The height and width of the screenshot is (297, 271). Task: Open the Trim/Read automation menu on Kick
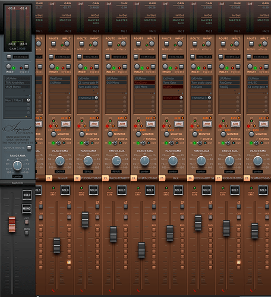click(x=176, y=57)
